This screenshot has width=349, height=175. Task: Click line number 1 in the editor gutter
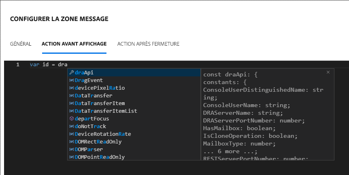pyautogui.click(x=18, y=65)
